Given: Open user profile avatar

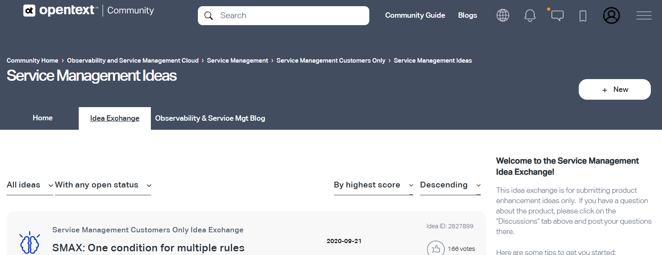Looking at the screenshot, I should point(611,16).
